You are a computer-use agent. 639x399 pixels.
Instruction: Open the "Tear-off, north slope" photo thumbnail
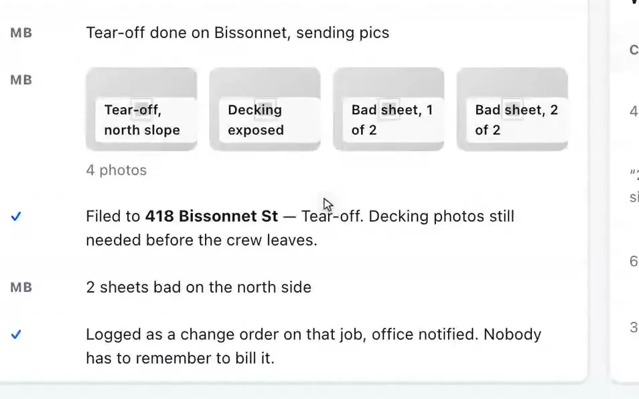(141, 109)
